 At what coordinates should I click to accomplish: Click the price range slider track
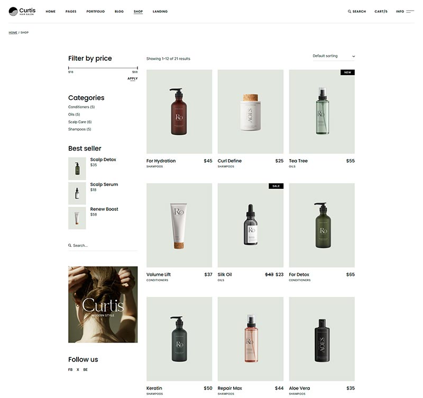coord(103,68)
